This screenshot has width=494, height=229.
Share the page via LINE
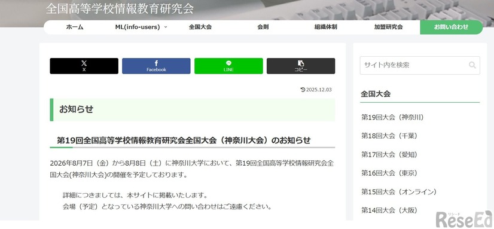228,66
